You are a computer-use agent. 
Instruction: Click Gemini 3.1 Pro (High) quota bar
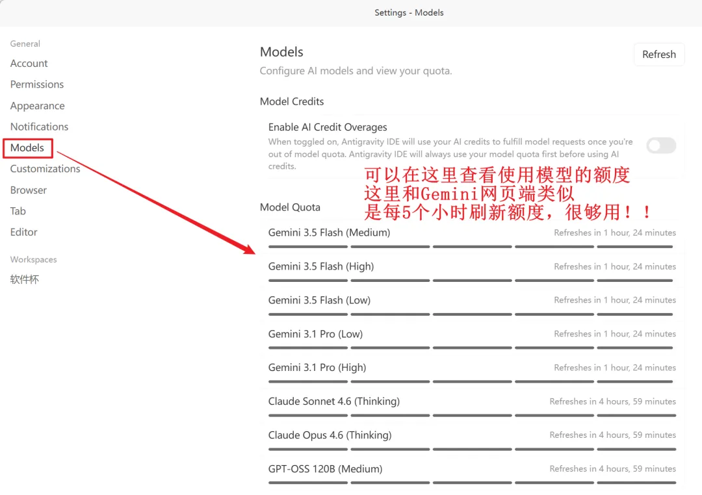point(472,382)
